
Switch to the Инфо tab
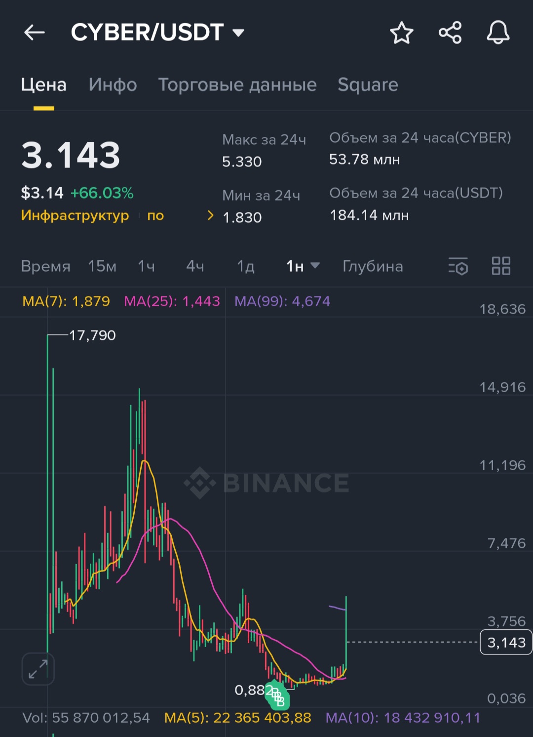(x=113, y=84)
